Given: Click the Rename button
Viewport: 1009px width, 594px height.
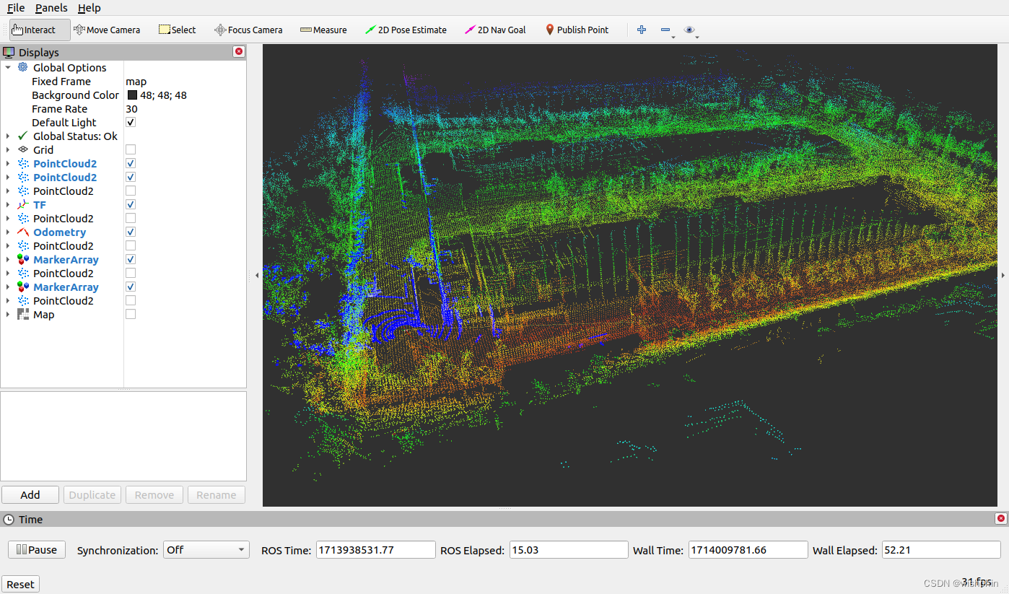Looking at the screenshot, I should 217,494.
